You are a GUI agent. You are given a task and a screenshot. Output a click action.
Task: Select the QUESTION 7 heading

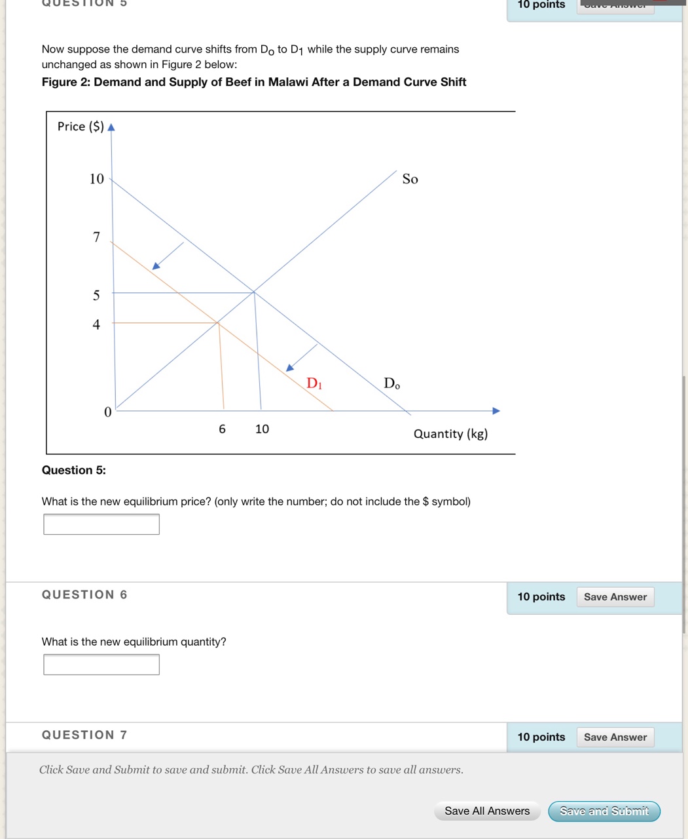pyautogui.click(x=84, y=735)
